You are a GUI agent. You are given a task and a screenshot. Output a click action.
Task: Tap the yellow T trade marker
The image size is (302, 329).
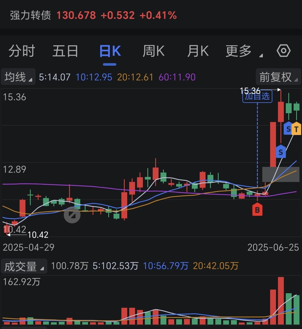point(296,128)
